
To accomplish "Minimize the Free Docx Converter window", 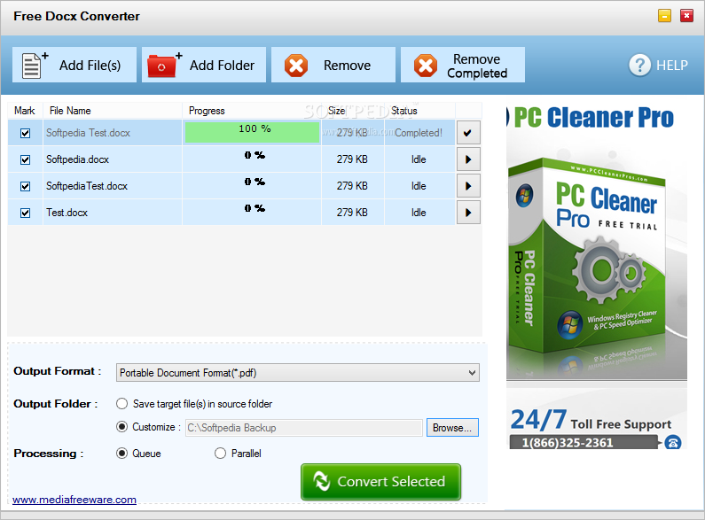I will 664,16.
